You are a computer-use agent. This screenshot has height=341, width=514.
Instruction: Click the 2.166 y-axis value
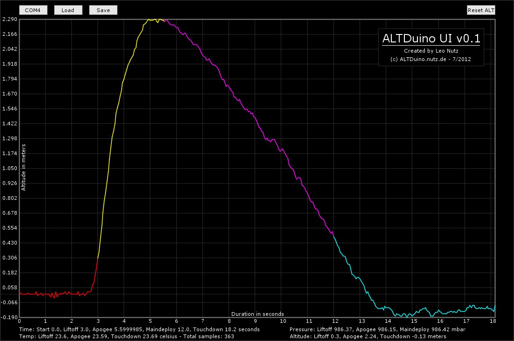point(10,34)
